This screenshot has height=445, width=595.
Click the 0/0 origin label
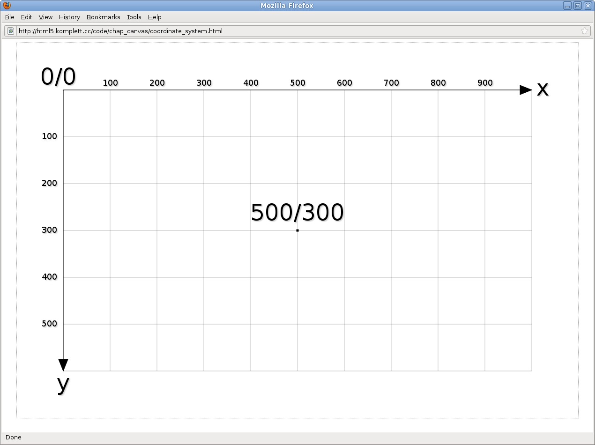pos(58,77)
